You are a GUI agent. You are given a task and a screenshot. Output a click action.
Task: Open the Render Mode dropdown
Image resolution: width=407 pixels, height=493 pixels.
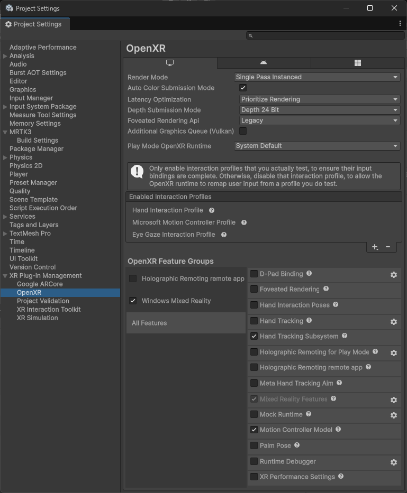click(316, 77)
